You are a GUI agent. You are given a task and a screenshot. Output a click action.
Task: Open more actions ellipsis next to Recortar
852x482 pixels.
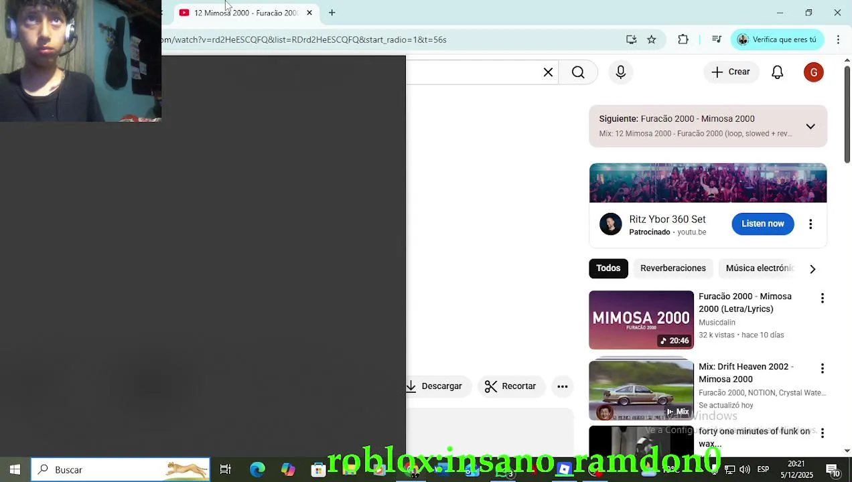click(563, 386)
